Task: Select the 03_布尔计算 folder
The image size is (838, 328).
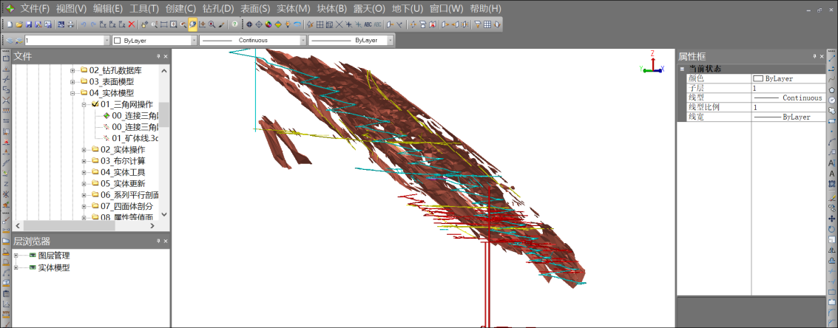Action: coord(122,161)
